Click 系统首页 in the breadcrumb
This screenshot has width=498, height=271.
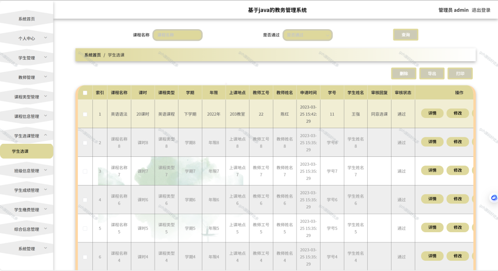coord(92,55)
